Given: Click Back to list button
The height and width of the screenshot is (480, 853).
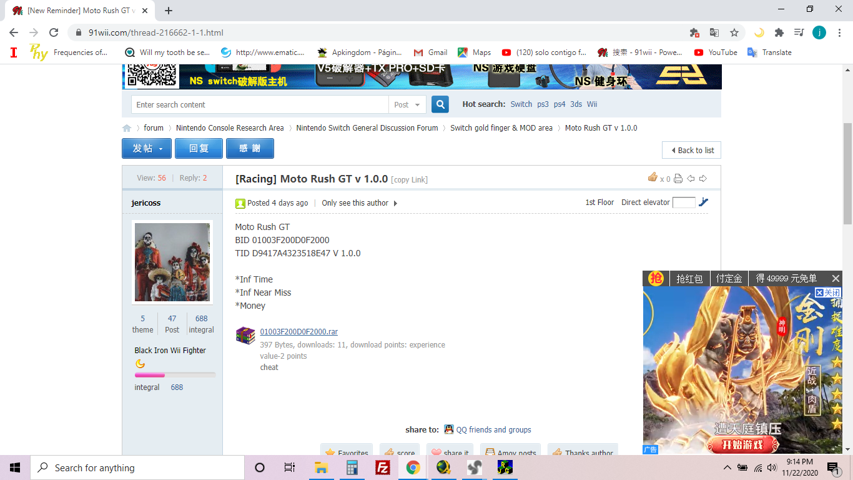Looking at the screenshot, I should (691, 150).
